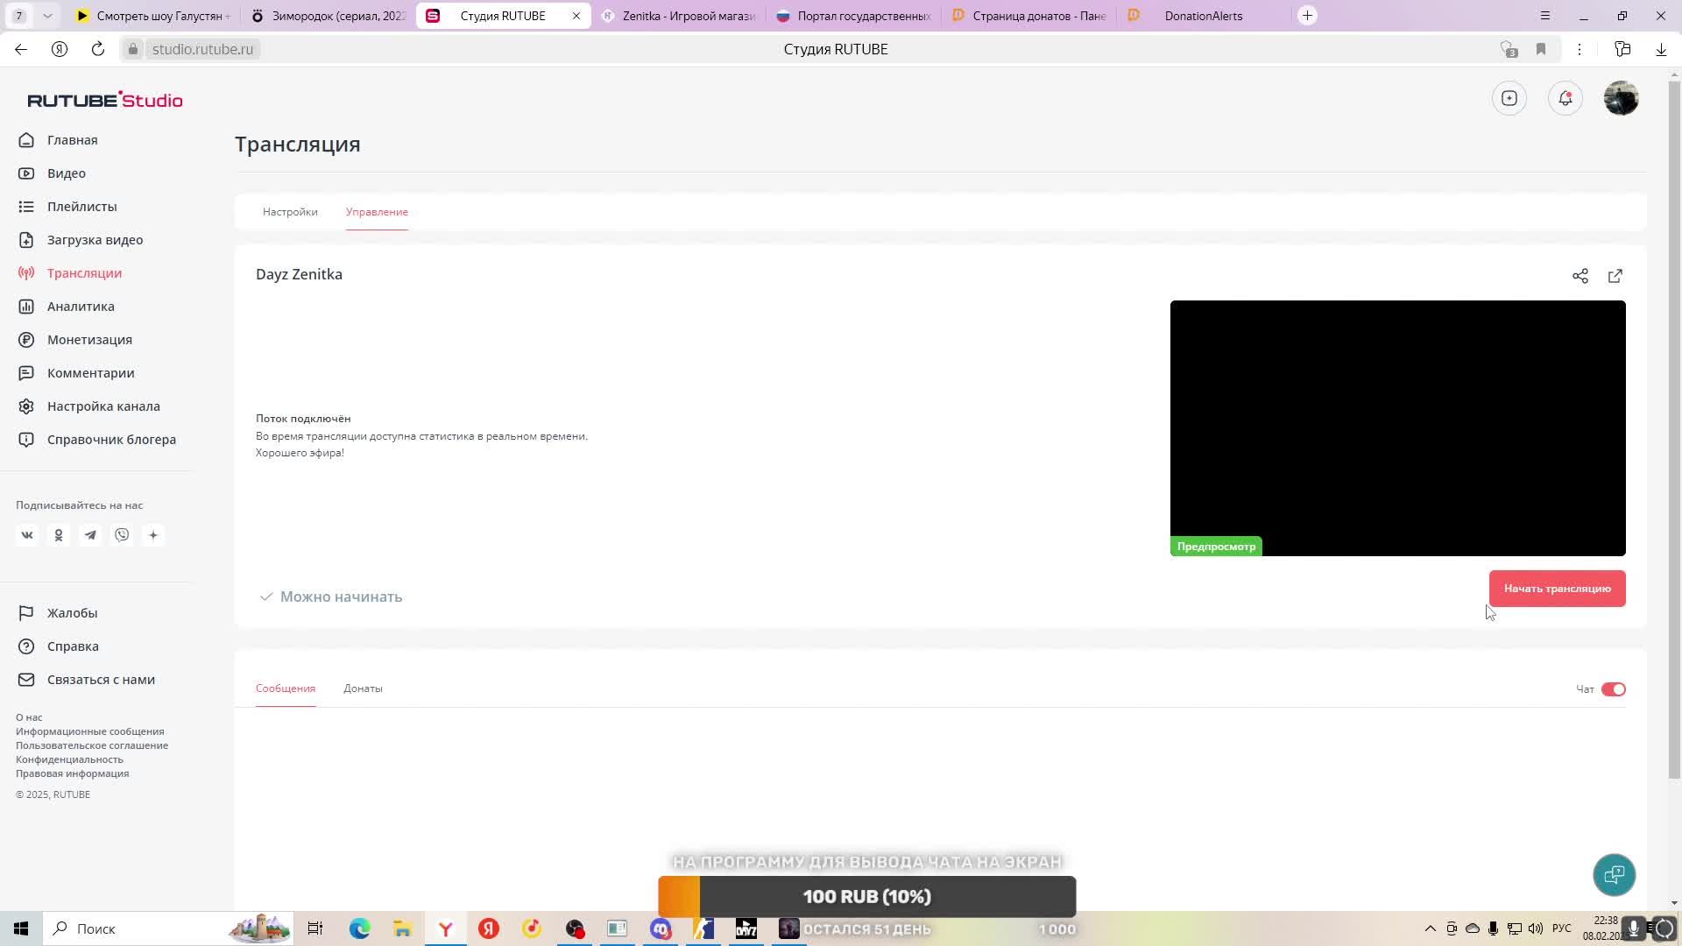Image resolution: width=1682 pixels, height=946 pixels.
Task: Switch to the DonationAlerts browser tab
Action: 1205,16
